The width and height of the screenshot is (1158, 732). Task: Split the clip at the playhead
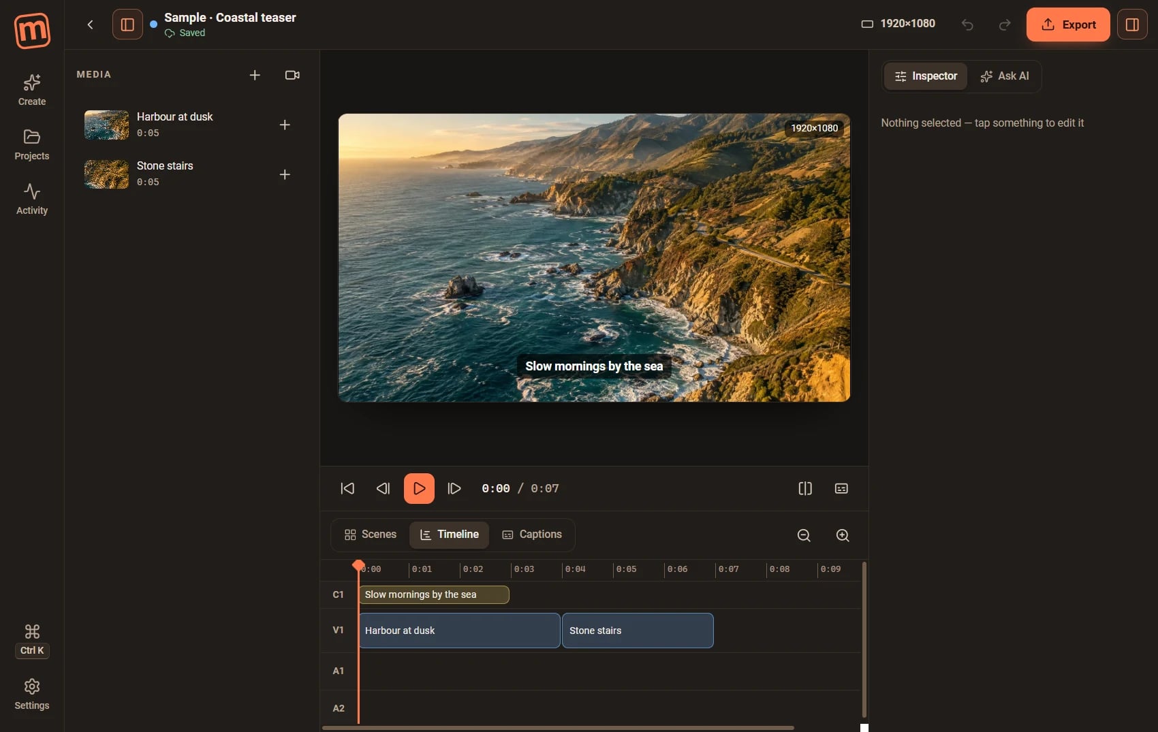[805, 488]
